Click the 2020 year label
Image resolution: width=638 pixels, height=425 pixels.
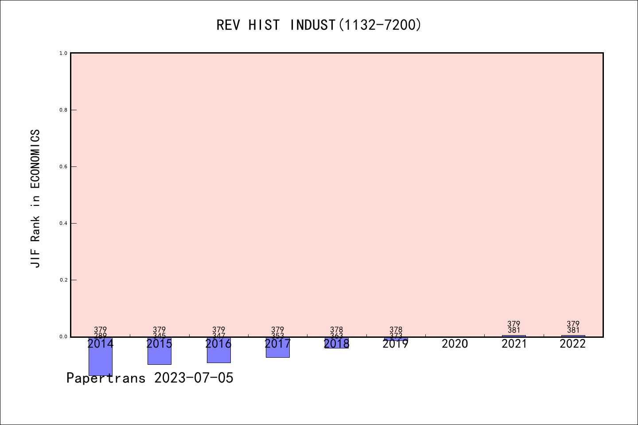(x=455, y=344)
